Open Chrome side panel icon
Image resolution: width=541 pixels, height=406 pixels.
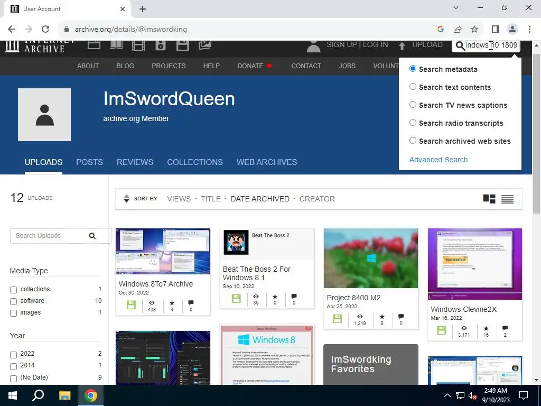point(496,30)
